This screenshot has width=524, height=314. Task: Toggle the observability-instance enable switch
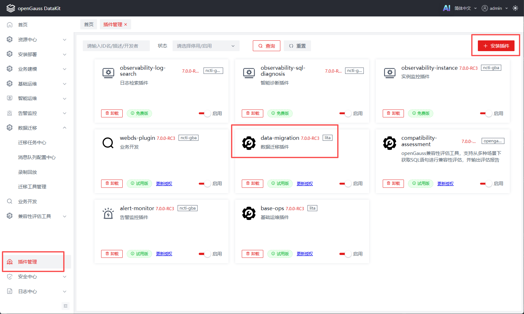pyautogui.click(x=486, y=114)
